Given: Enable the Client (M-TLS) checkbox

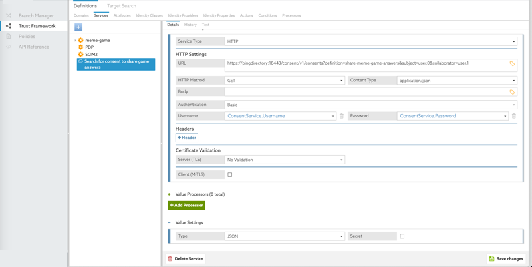Looking at the screenshot, I should tap(230, 175).
